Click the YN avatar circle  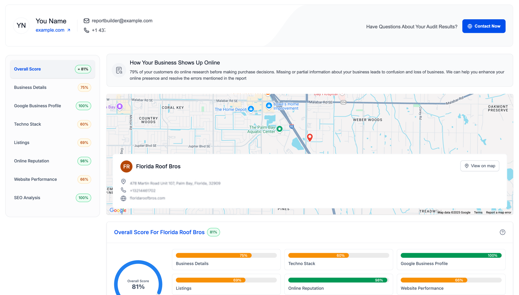tap(21, 26)
